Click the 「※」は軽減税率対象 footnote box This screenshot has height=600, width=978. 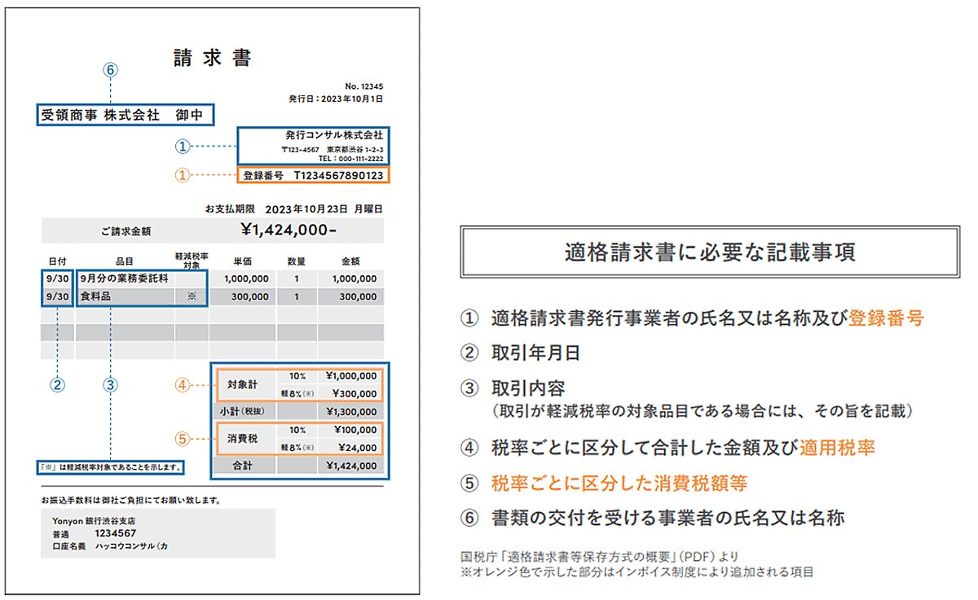point(111,467)
